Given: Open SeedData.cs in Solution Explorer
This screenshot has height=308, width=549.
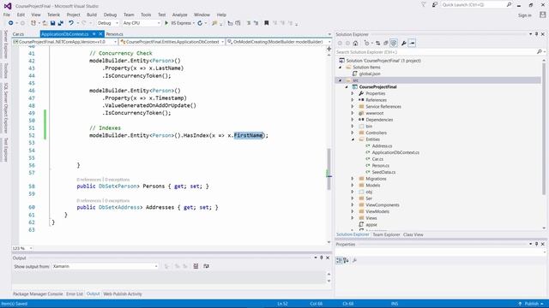Looking at the screenshot, I should (383, 172).
